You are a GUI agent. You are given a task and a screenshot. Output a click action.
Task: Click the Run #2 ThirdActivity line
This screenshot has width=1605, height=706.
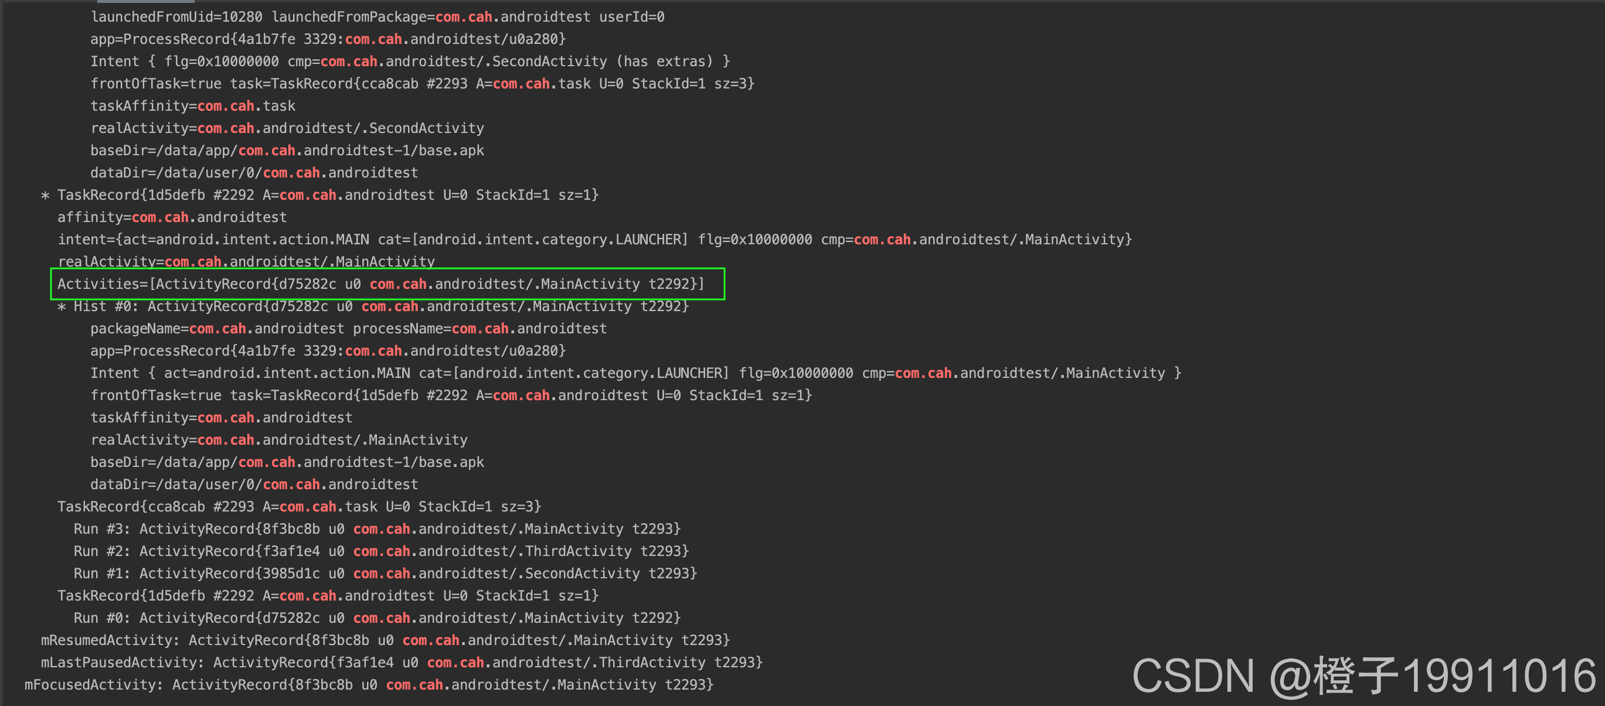pyautogui.click(x=381, y=551)
